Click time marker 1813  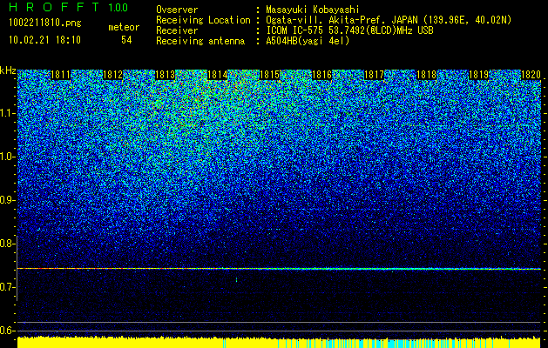point(165,75)
